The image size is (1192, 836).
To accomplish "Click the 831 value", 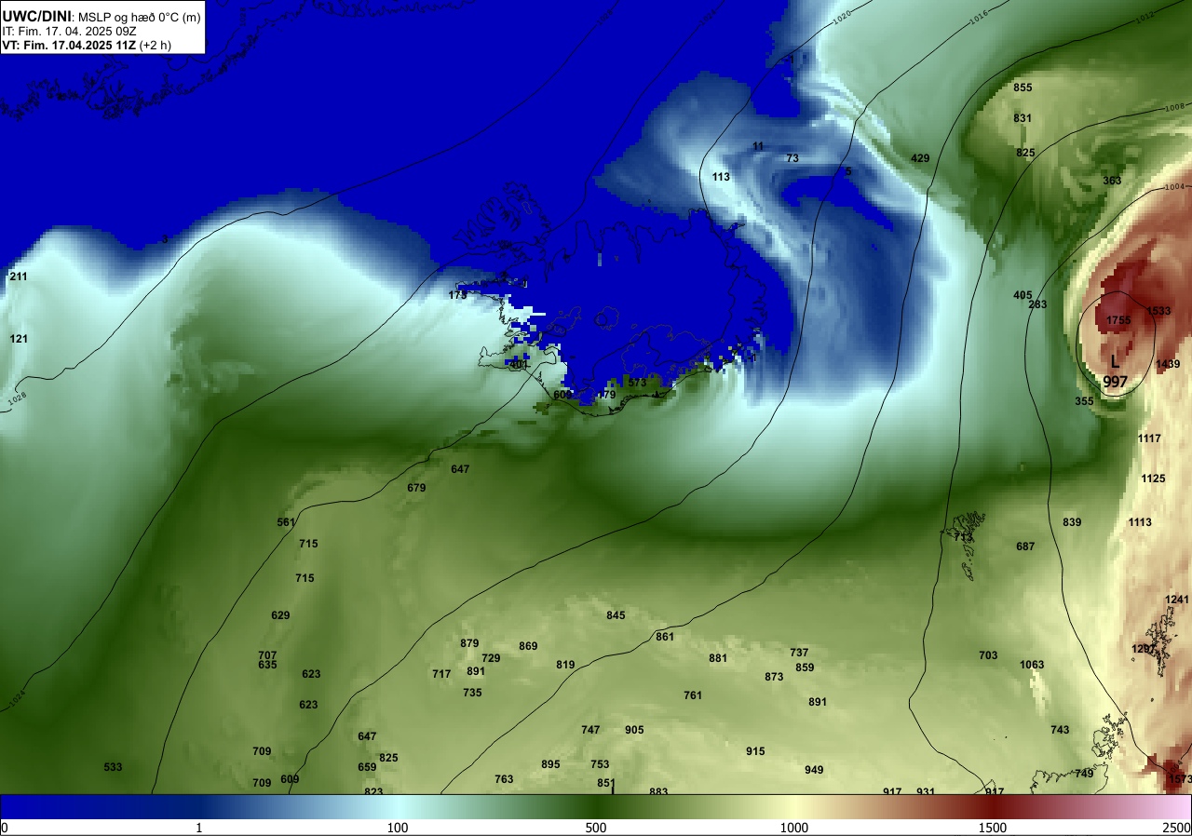I will pos(1023,118).
